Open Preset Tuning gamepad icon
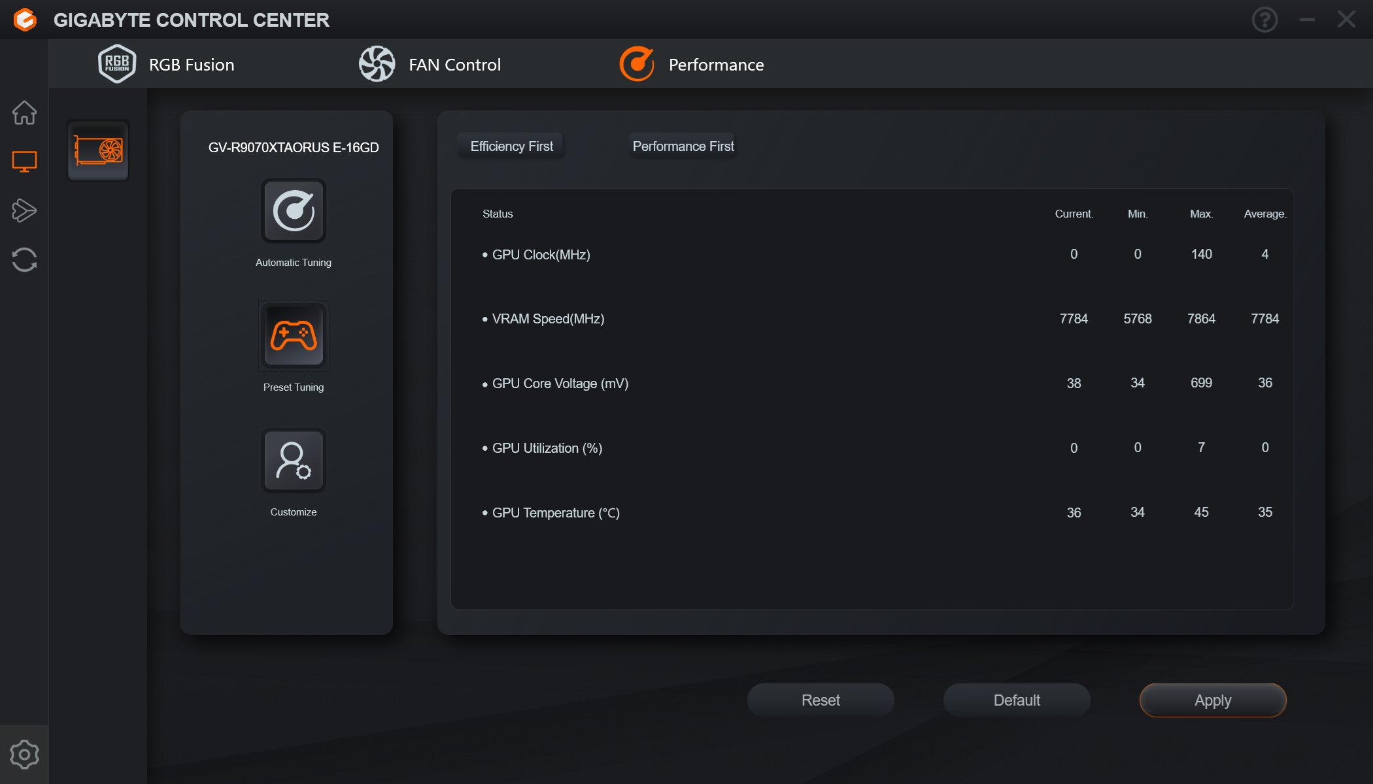 (x=294, y=336)
